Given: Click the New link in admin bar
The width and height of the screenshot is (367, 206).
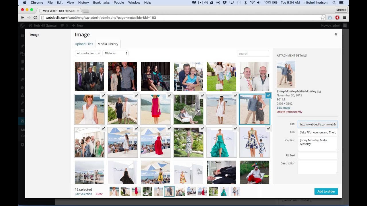Looking at the screenshot, I should 78,25.
